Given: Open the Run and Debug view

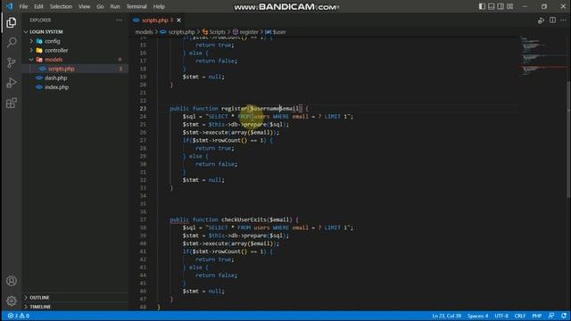Looking at the screenshot, I should (x=12, y=83).
